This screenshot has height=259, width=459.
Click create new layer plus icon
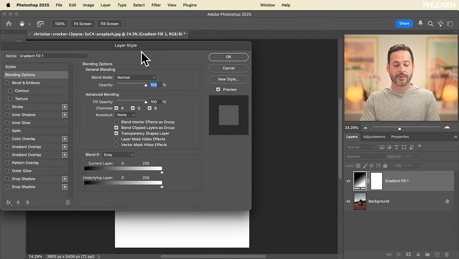click(437, 254)
